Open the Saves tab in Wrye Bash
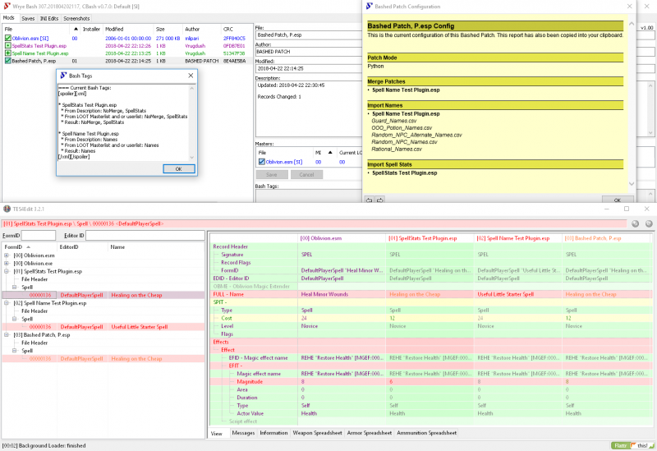The width and height of the screenshot is (657, 451). 28,18
